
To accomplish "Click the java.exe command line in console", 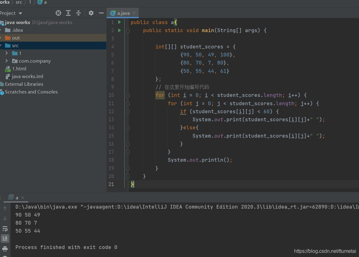I will tap(187, 207).
